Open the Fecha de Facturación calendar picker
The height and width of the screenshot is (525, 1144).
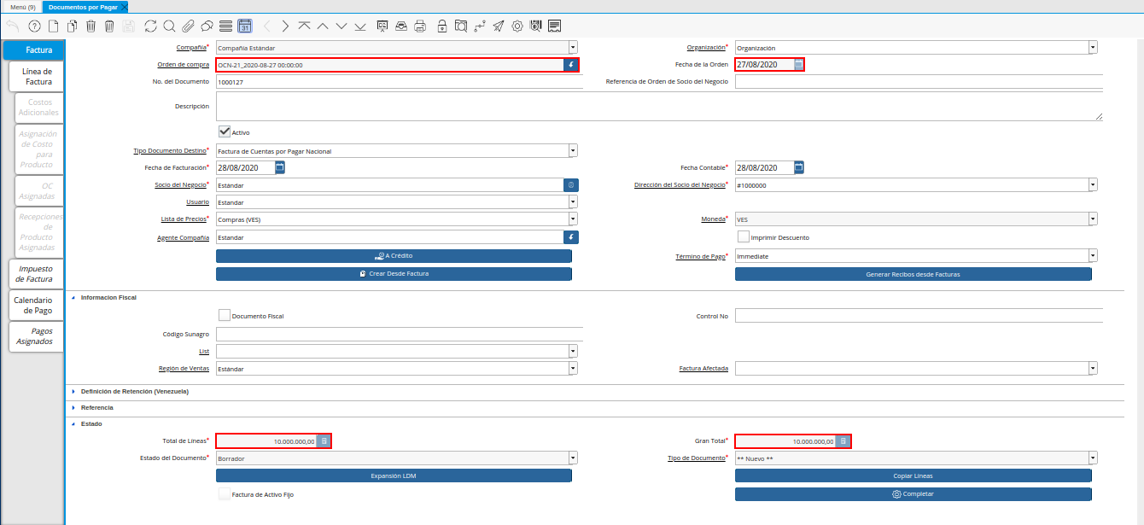pyautogui.click(x=279, y=167)
